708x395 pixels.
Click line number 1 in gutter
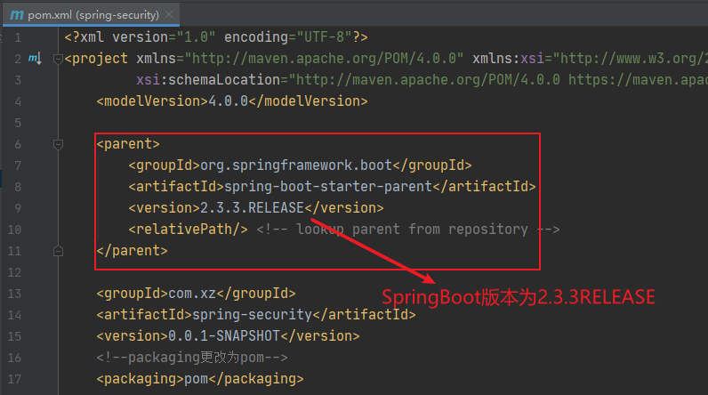[18, 37]
